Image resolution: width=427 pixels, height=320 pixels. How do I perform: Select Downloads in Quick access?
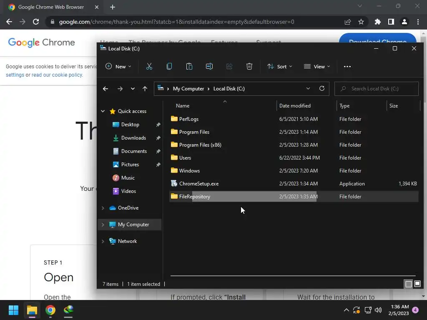click(x=133, y=137)
